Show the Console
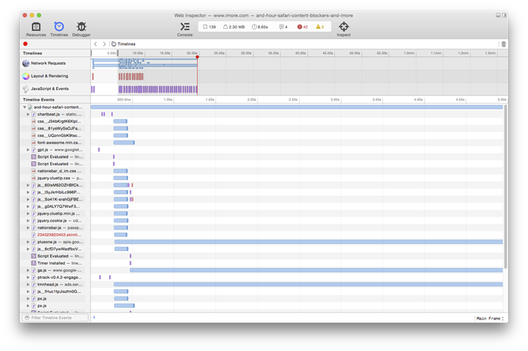The height and width of the screenshot is (351, 528). point(185,30)
